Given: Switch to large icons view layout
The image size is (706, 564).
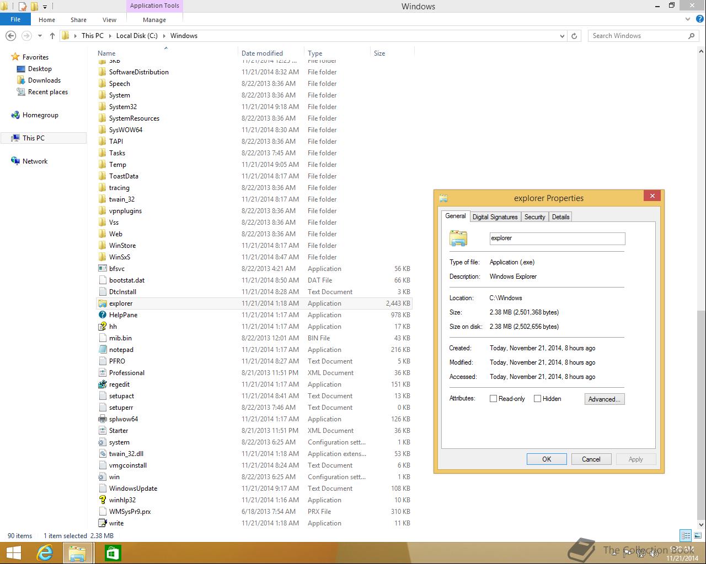Looking at the screenshot, I should [x=697, y=535].
